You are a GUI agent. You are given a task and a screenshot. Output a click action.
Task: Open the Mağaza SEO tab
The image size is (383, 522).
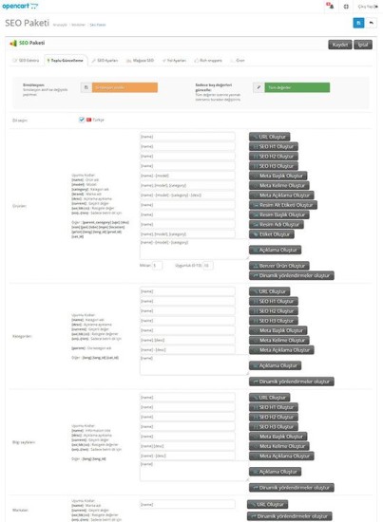pos(141,61)
